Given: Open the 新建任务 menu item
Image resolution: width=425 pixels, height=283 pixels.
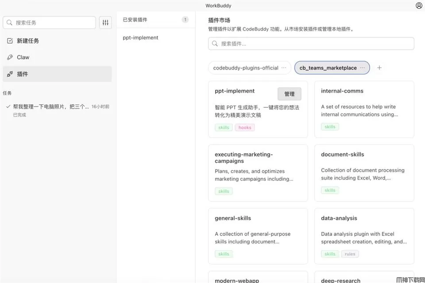Looking at the screenshot, I should tap(28, 41).
